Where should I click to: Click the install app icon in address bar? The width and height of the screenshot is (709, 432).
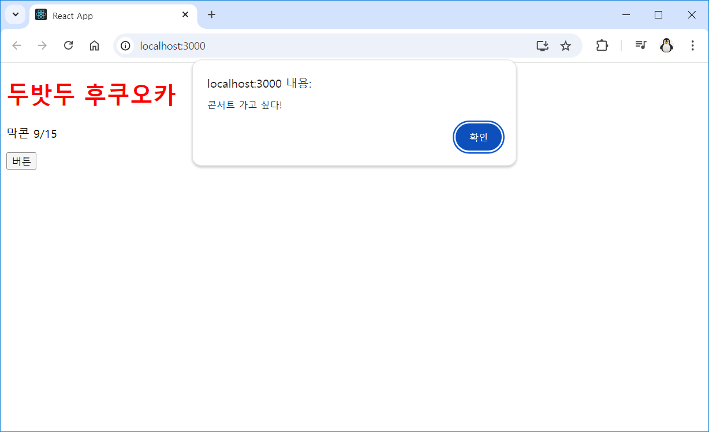coord(542,46)
